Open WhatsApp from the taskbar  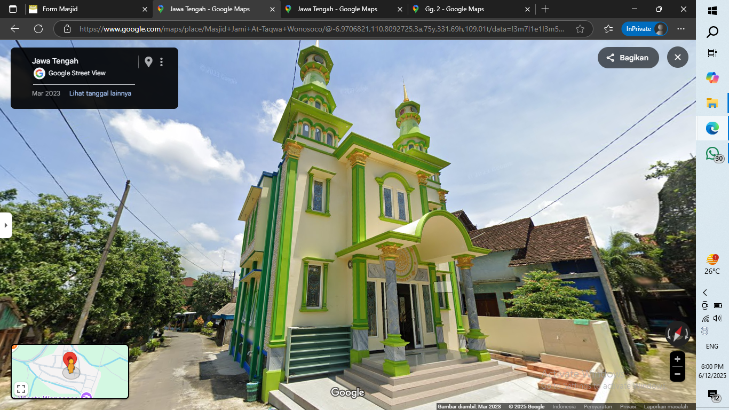pyautogui.click(x=712, y=154)
